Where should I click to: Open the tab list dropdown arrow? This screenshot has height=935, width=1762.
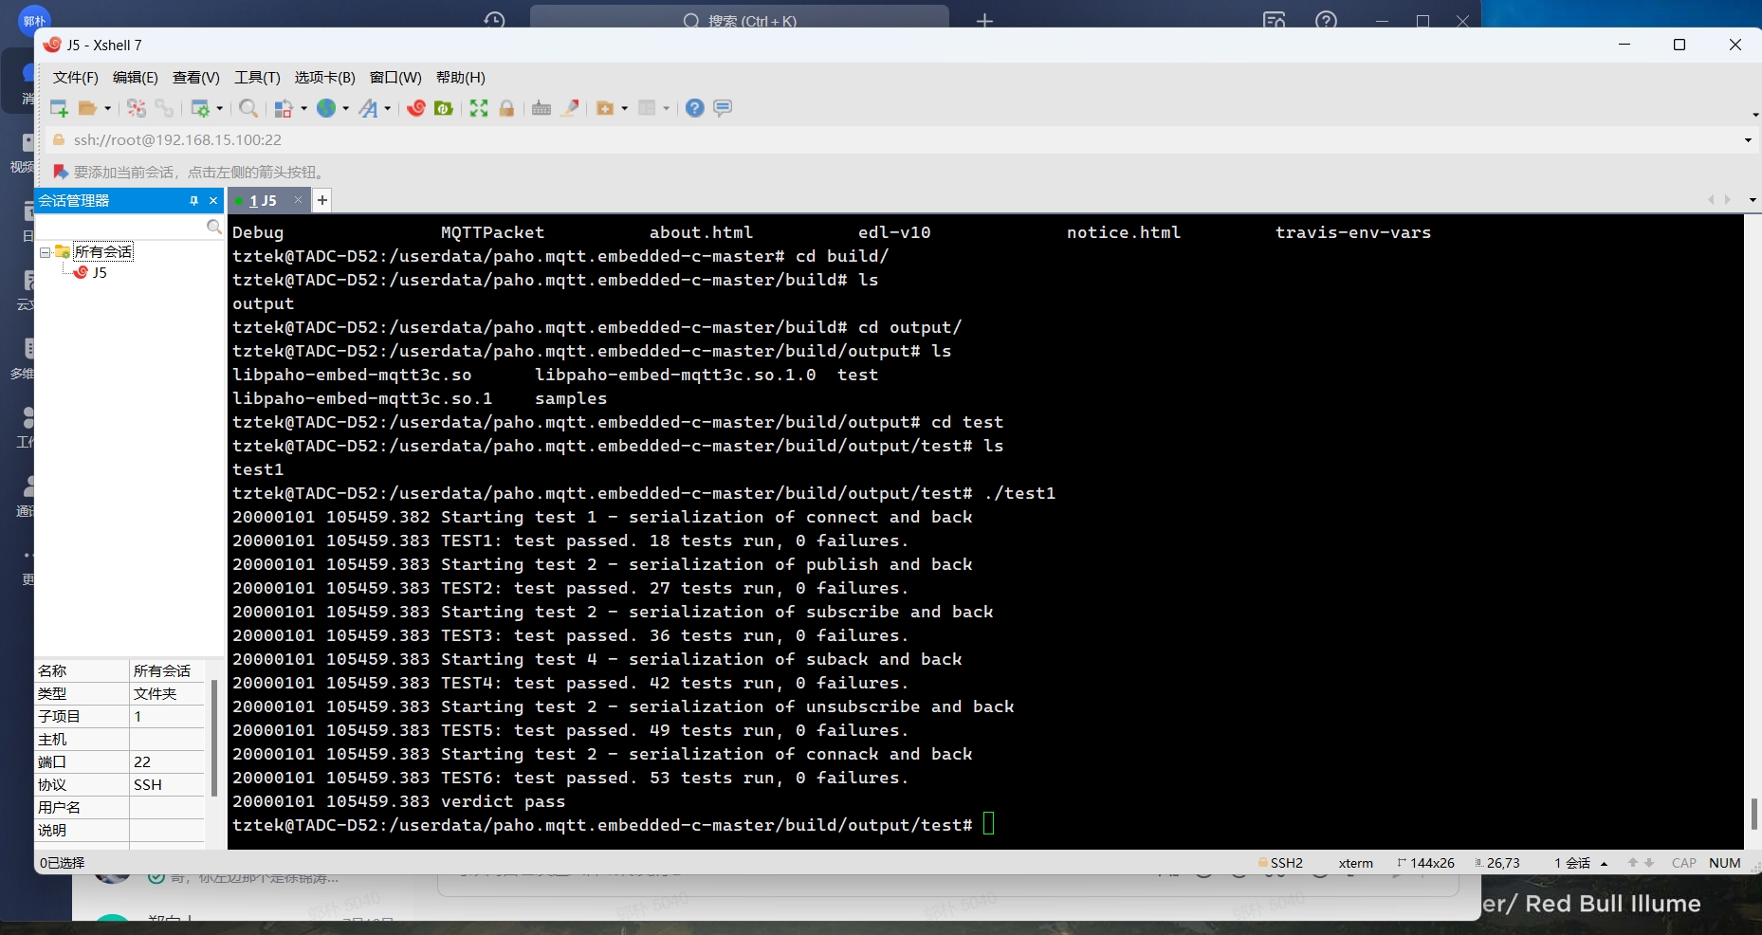[1753, 200]
